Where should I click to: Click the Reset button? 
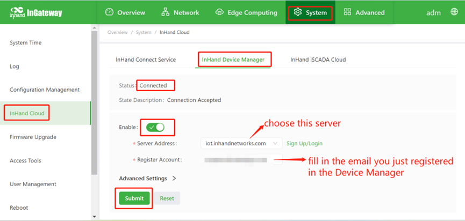pos(167,198)
